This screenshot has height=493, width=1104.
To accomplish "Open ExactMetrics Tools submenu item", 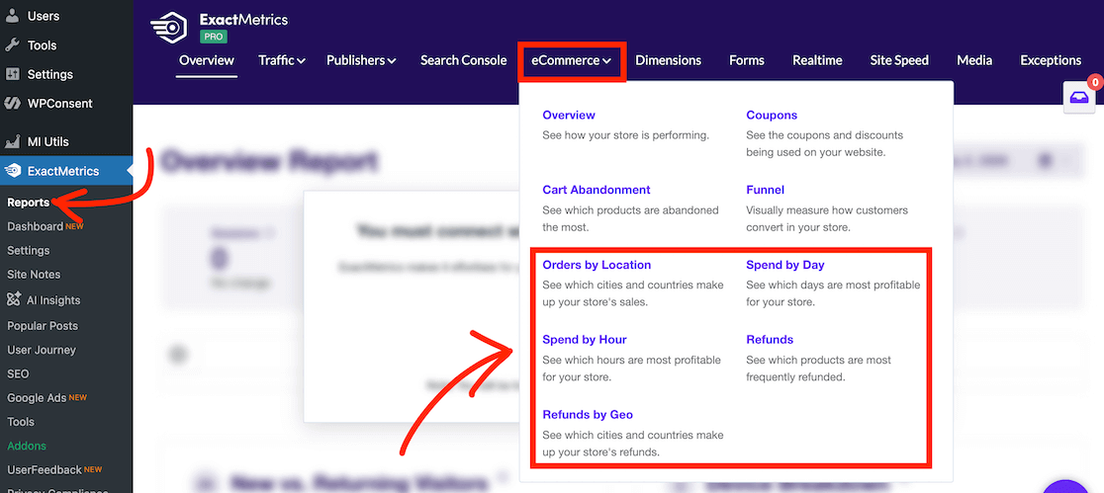I will pyautogui.click(x=21, y=422).
